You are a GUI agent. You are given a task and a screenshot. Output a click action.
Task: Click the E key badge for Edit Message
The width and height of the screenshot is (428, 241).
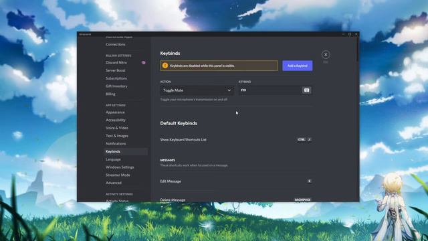pos(309,181)
